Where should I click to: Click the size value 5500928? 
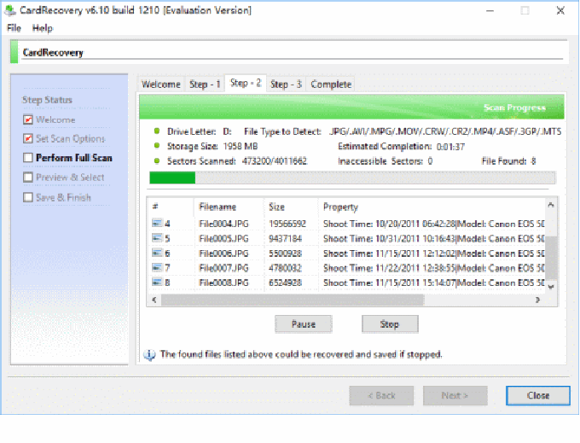pyautogui.click(x=285, y=254)
